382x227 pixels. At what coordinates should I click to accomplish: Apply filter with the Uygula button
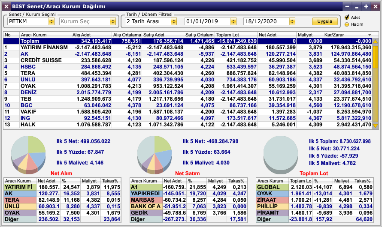click(x=325, y=21)
